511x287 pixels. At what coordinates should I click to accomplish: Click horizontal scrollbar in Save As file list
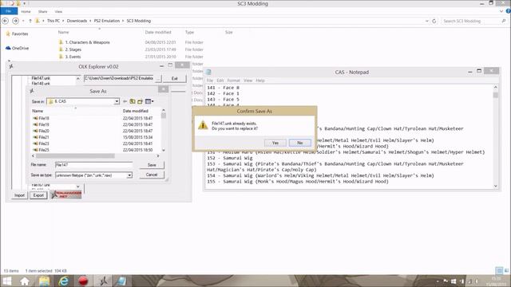[x=75, y=156]
